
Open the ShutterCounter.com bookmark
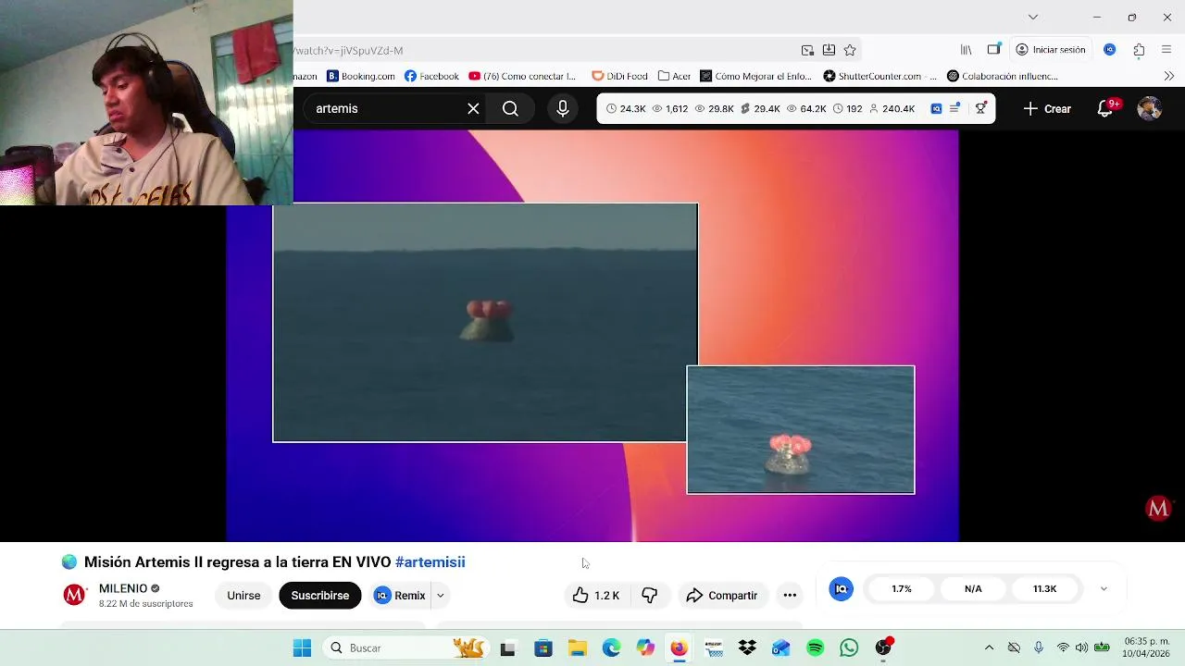click(879, 76)
